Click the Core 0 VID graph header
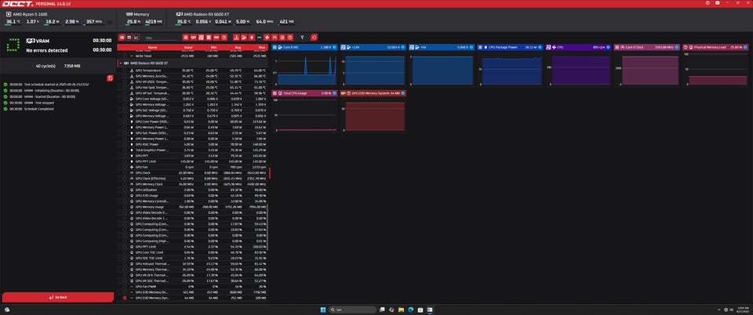This screenshot has height=315, width=753. click(304, 47)
